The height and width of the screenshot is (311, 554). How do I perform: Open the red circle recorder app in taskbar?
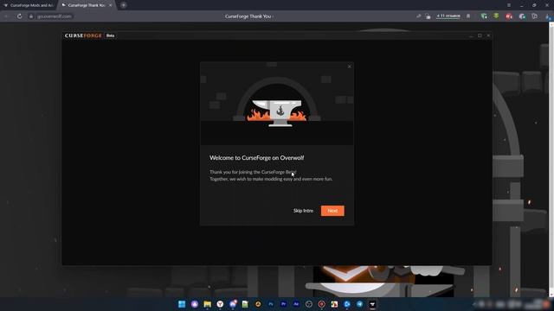point(321,304)
